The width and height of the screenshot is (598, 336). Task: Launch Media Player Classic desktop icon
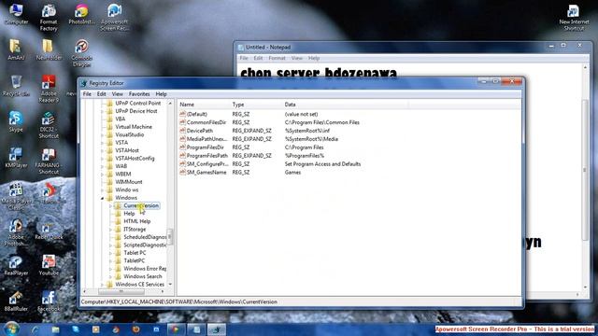[x=16, y=196]
